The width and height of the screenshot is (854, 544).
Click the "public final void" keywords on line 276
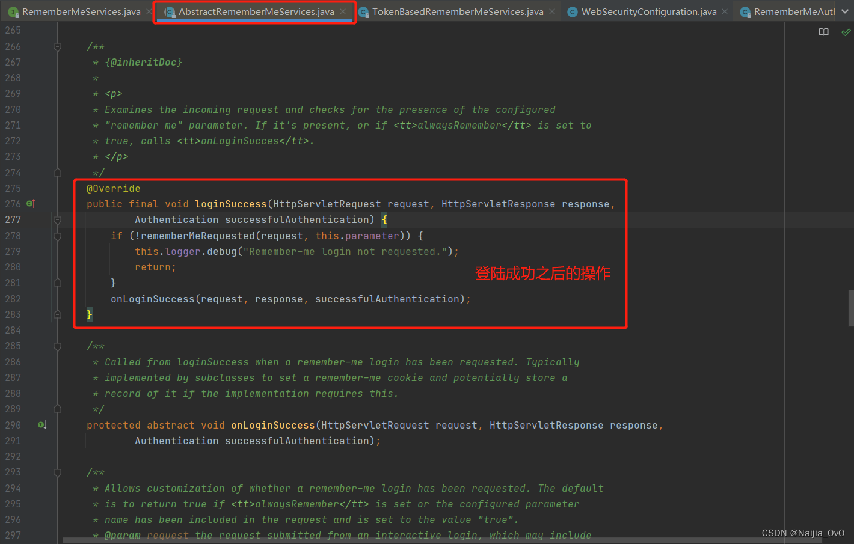point(138,204)
